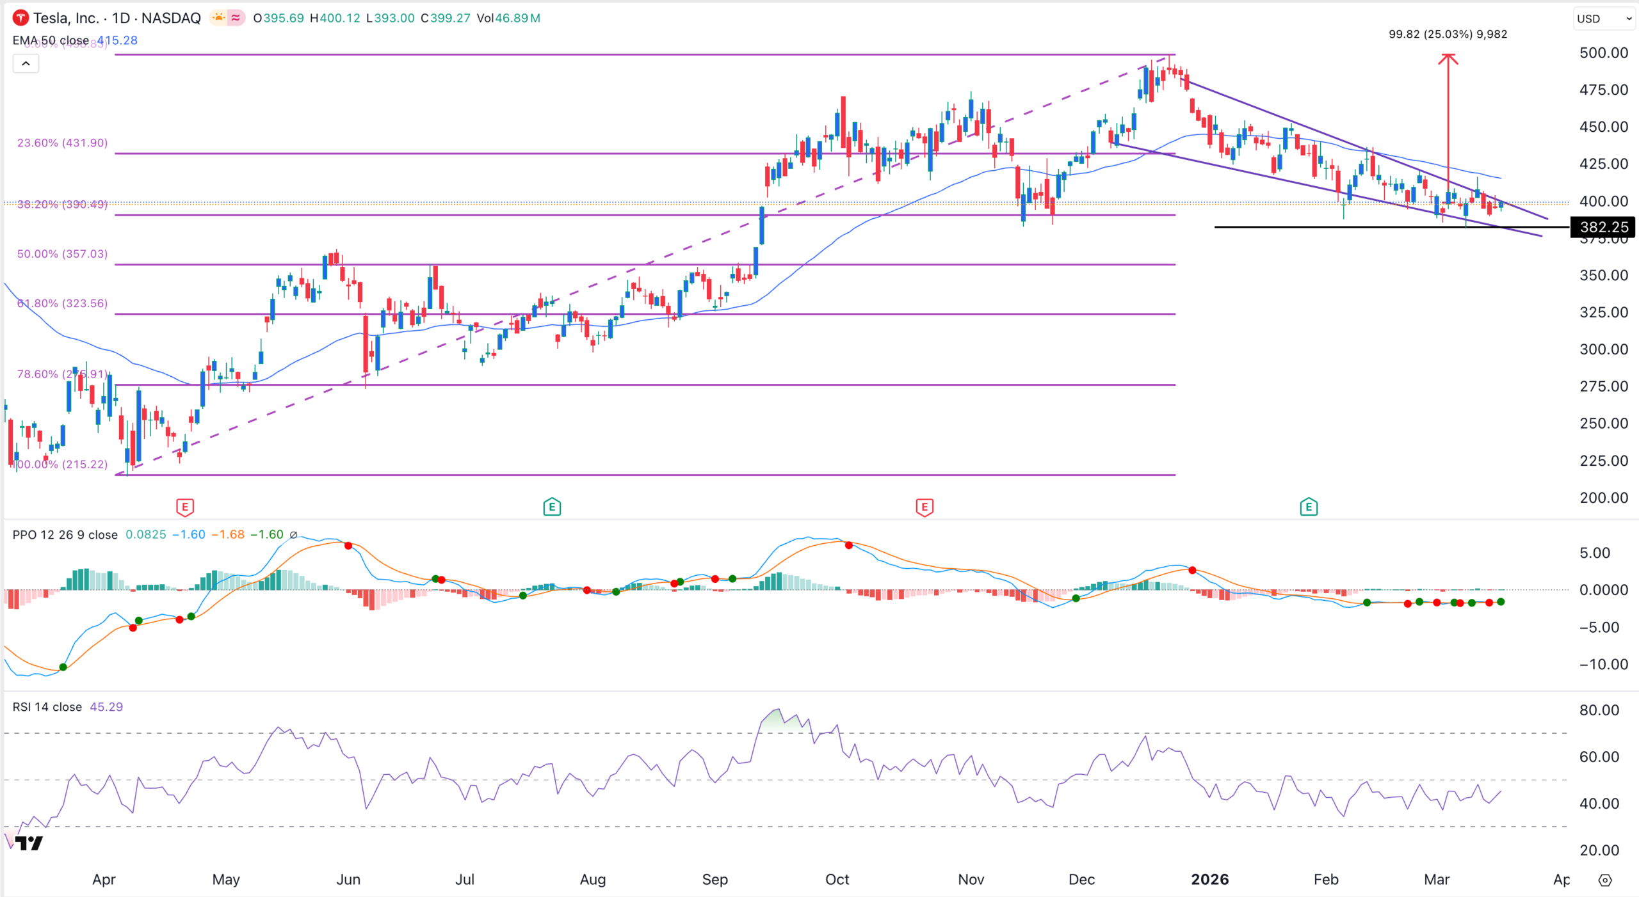Click the green earnings marker near late July
Viewport: 1639px width, 897px height.
click(x=552, y=507)
